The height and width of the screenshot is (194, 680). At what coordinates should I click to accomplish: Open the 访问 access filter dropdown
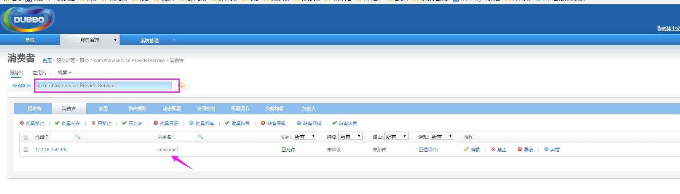(x=305, y=136)
